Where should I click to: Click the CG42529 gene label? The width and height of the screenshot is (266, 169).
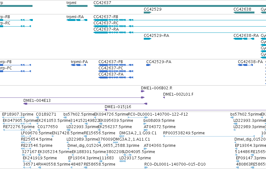click(153, 9)
